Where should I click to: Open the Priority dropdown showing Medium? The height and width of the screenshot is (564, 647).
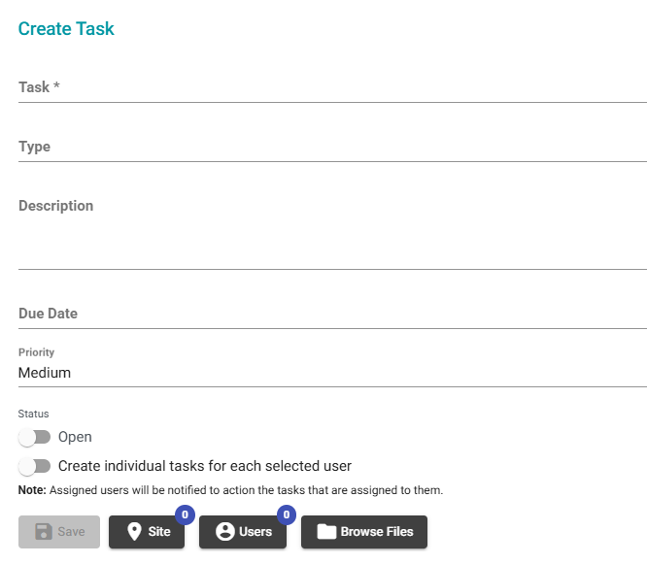(x=332, y=373)
